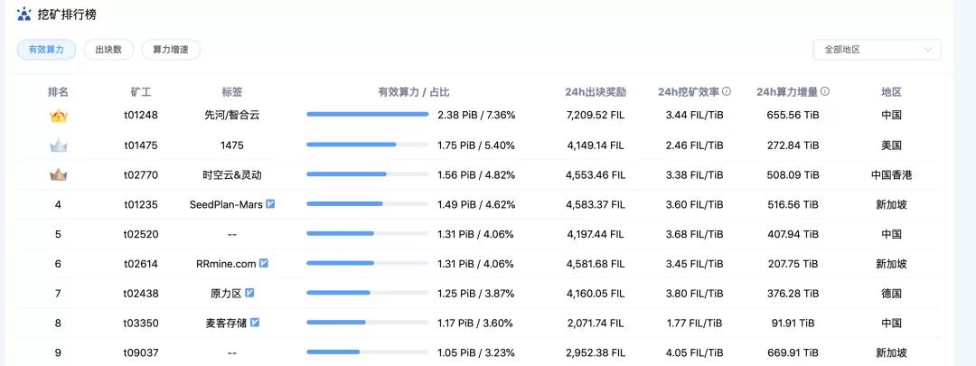Click the 德国 region cell
The width and height of the screenshot is (976, 366).
point(891,293)
